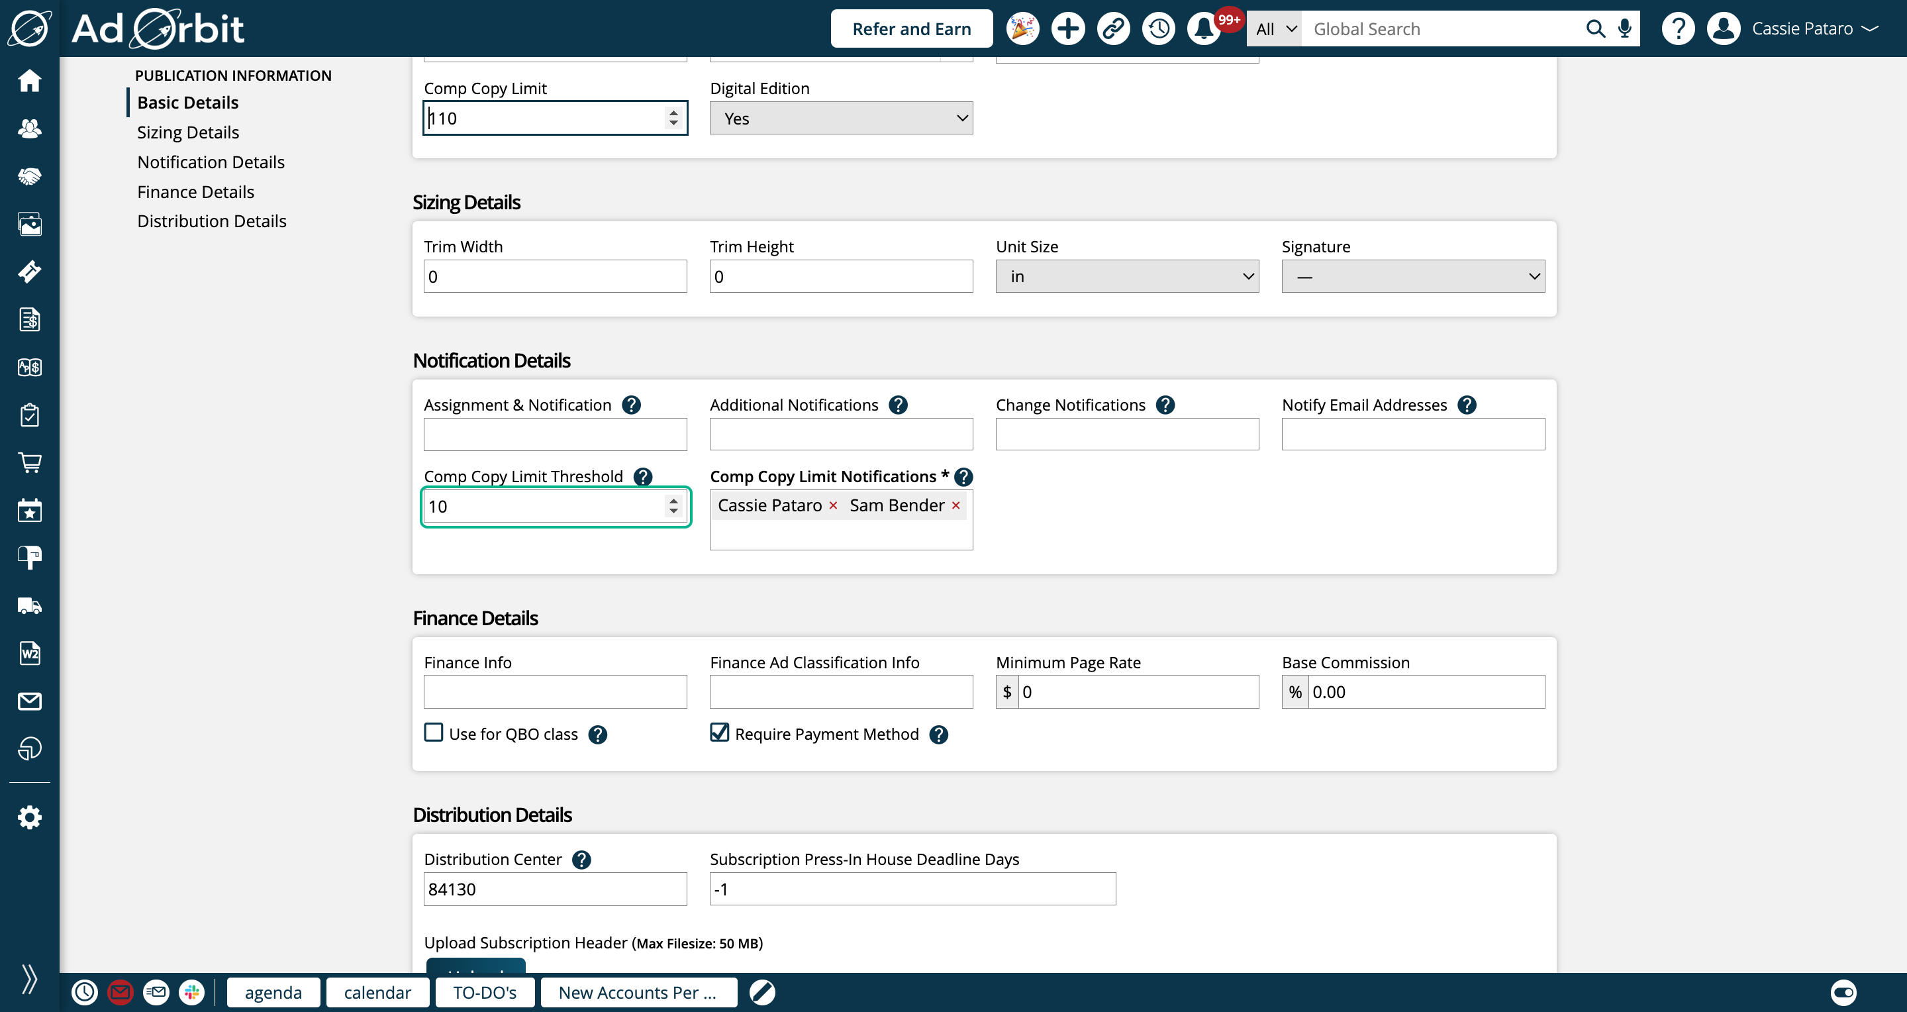Open the handshake Sales sidebar icon
This screenshot has height=1012, width=1907.
click(30, 176)
